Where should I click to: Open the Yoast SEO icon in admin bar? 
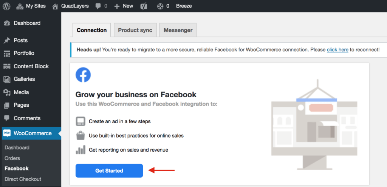144,6
